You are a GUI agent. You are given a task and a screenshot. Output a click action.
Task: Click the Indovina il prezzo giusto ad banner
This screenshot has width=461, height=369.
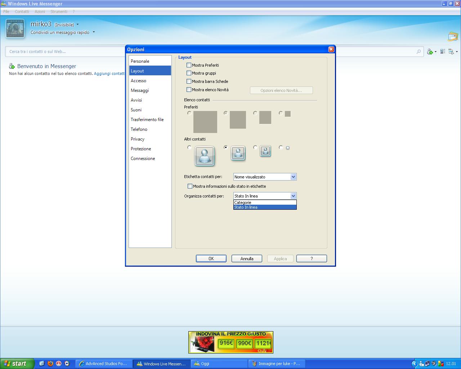pos(230,342)
